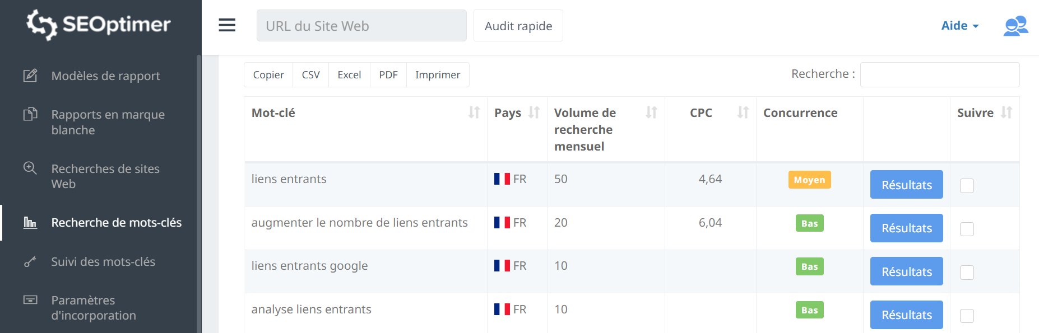The width and height of the screenshot is (1039, 333).
Task: Click the Paramètres d'incorporation icon
Action: [30, 301]
